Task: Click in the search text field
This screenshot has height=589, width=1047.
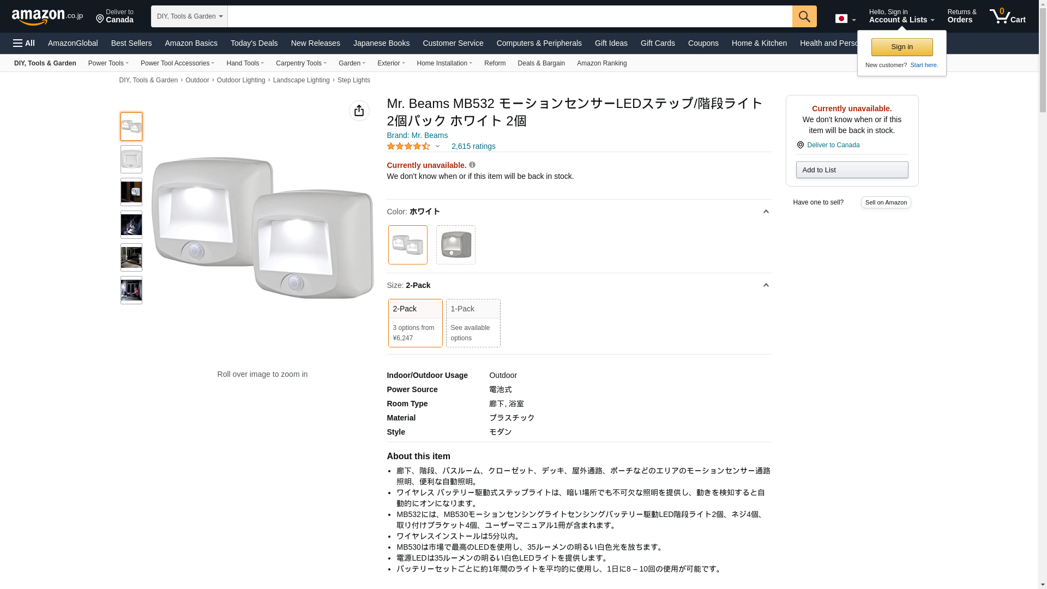Action: [509, 16]
